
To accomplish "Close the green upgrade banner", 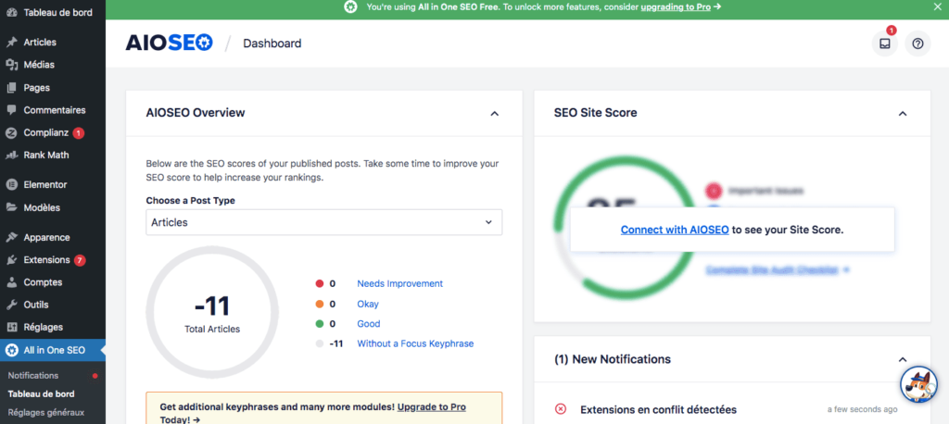I will pos(938,7).
